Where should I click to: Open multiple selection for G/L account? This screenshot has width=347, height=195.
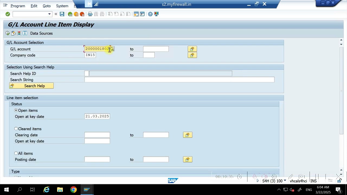(192, 49)
